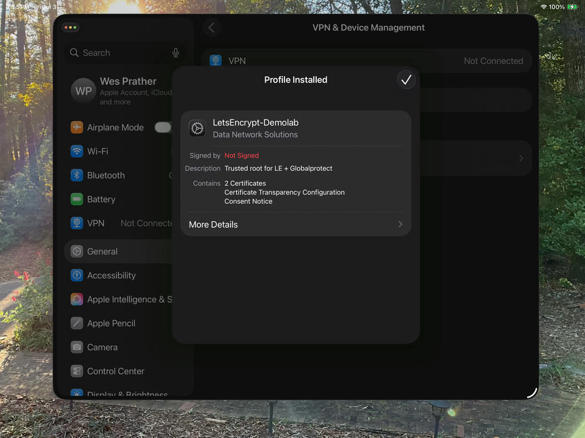Click the Not Connected status in main pane
Image resolution: width=585 pixels, height=438 pixels.
coord(493,61)
